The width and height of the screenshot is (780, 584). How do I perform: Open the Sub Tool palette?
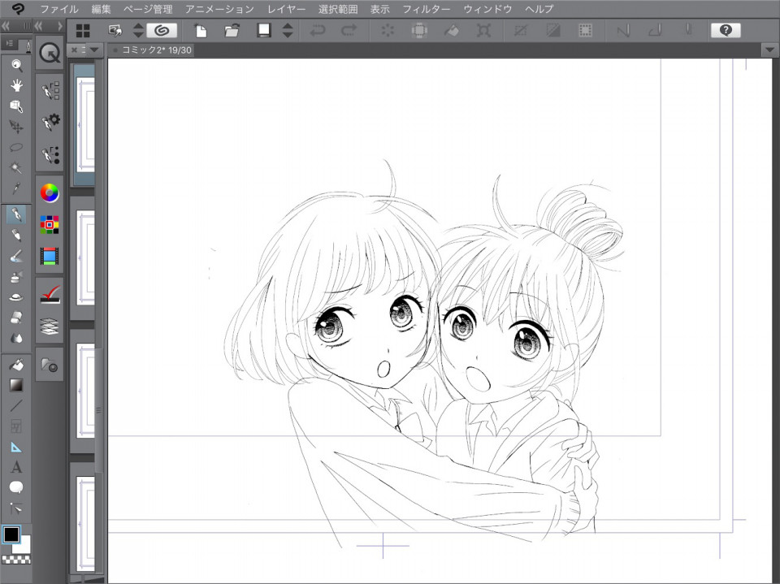[x=50, y=92]
